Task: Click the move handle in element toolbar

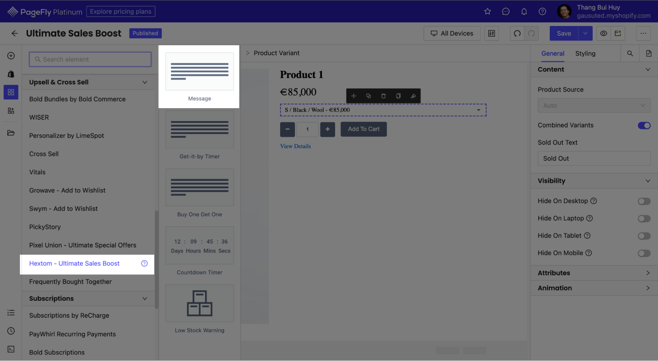Action: pos(354,96)
